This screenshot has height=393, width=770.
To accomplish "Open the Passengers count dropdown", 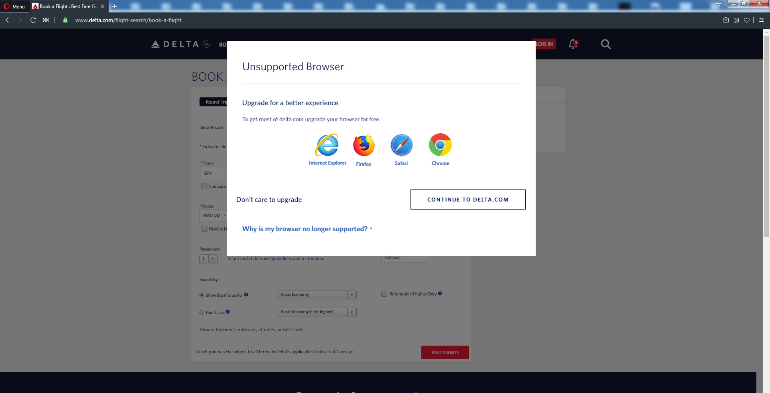I will pos(208,259).
